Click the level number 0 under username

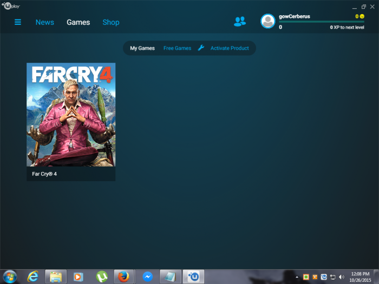280,27
